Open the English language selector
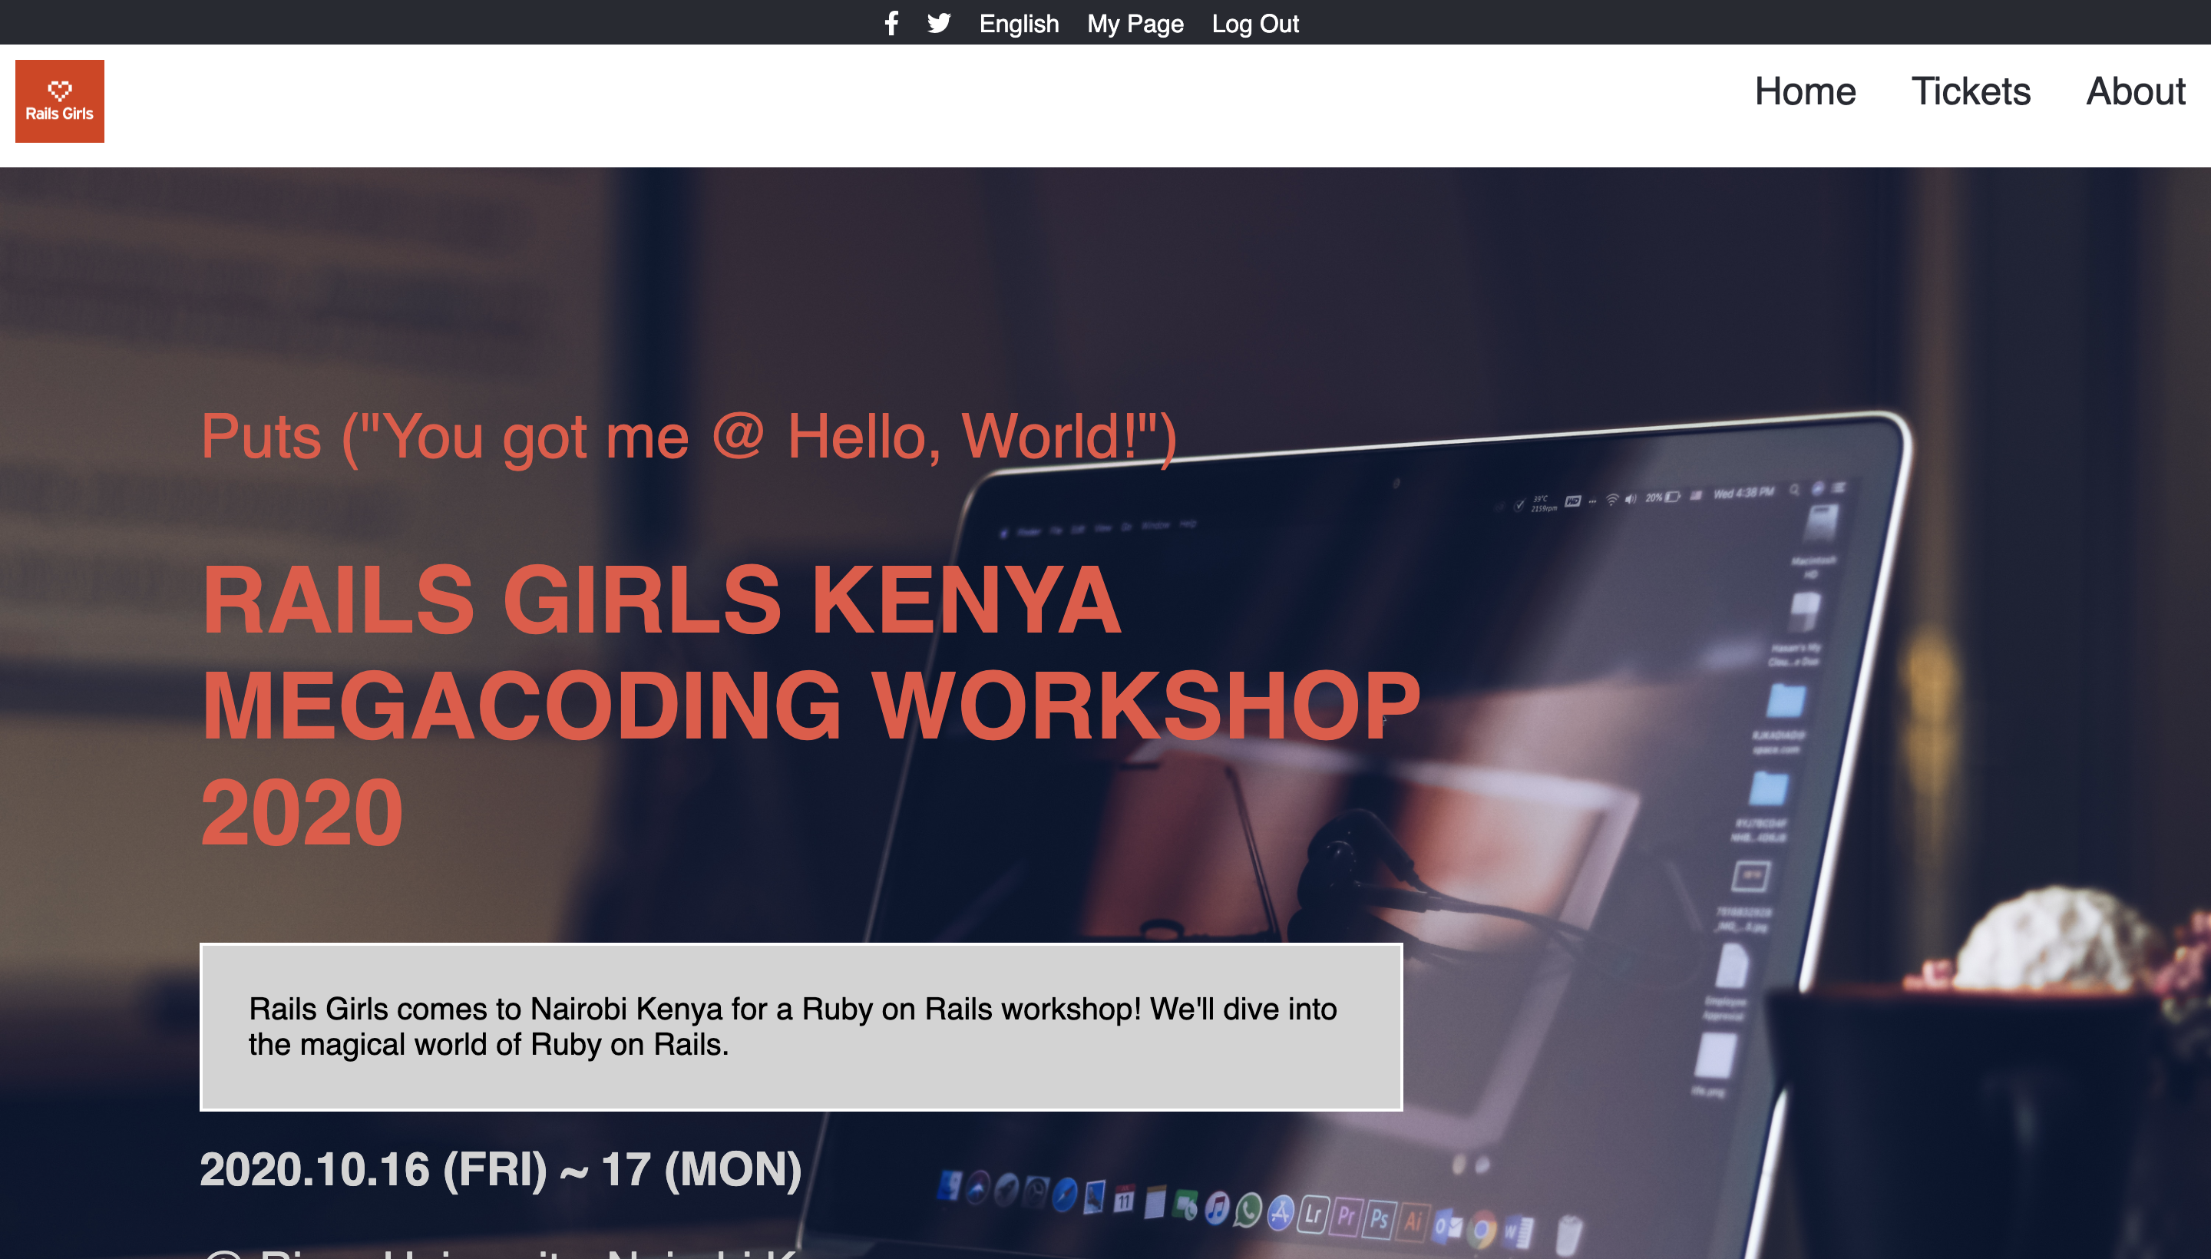The width and height of the screenshot is (2211, 1259). pyautogui.click(x=1019, y=23)
